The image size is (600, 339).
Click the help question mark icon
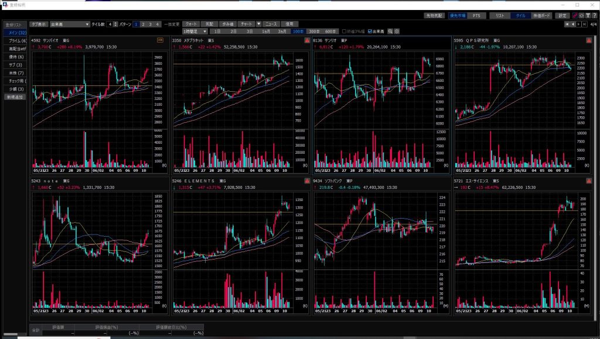593,16
